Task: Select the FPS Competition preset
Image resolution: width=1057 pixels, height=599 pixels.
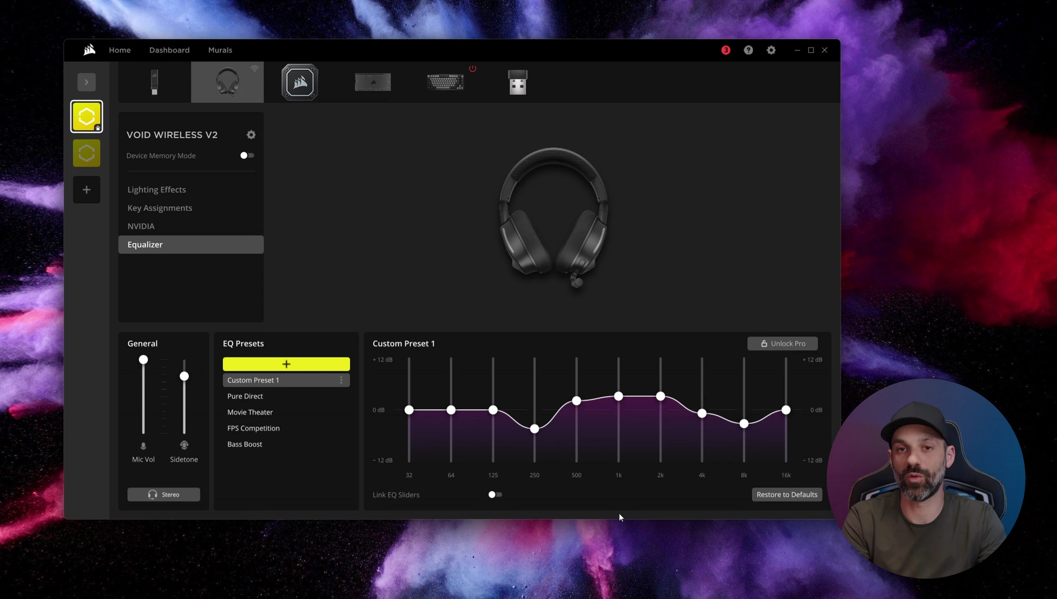Action: coord(254,428)
